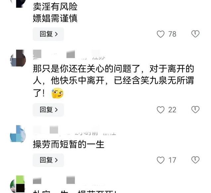
Task: Reply to the 操劳而短暂的一生 comment
Action: coord(48,160)
